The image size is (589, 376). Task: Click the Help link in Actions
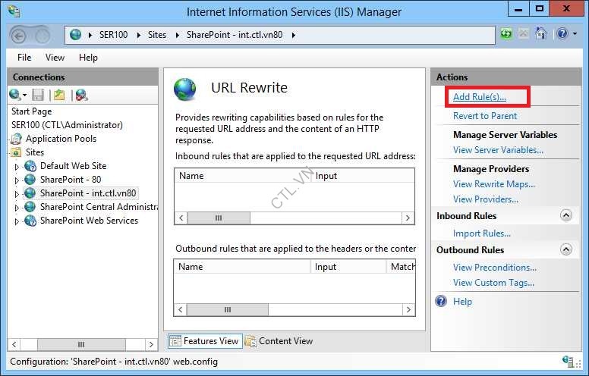(462, 302)
